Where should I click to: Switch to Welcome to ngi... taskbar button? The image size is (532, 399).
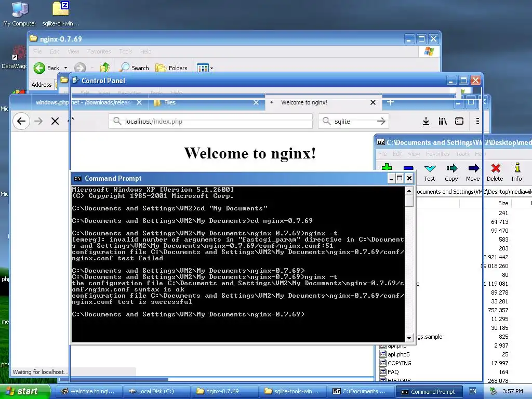point(88,392)
